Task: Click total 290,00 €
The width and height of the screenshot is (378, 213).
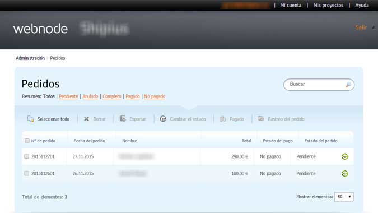Action: [240, 156]
